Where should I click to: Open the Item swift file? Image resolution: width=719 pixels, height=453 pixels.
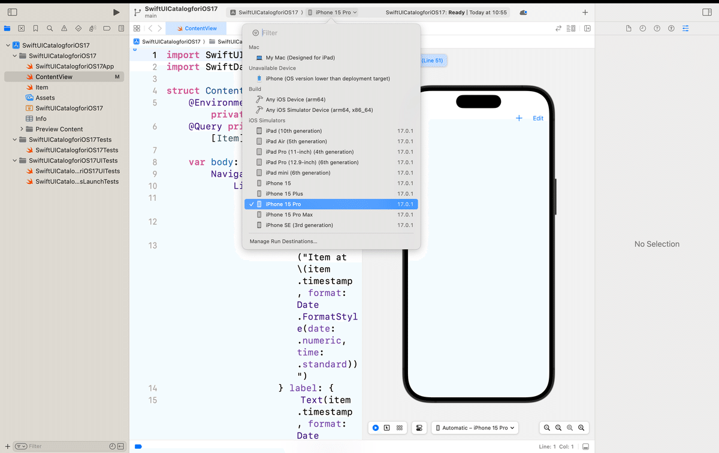(41, 87)
